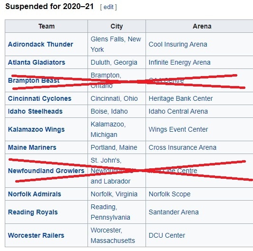253x251 pixels.
Task: Click the Brampton Beast team link
Action: coord(34,80)
